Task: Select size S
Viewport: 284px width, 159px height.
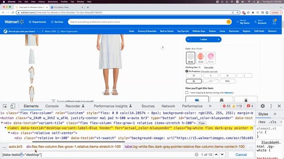Action: click(211, 76)
